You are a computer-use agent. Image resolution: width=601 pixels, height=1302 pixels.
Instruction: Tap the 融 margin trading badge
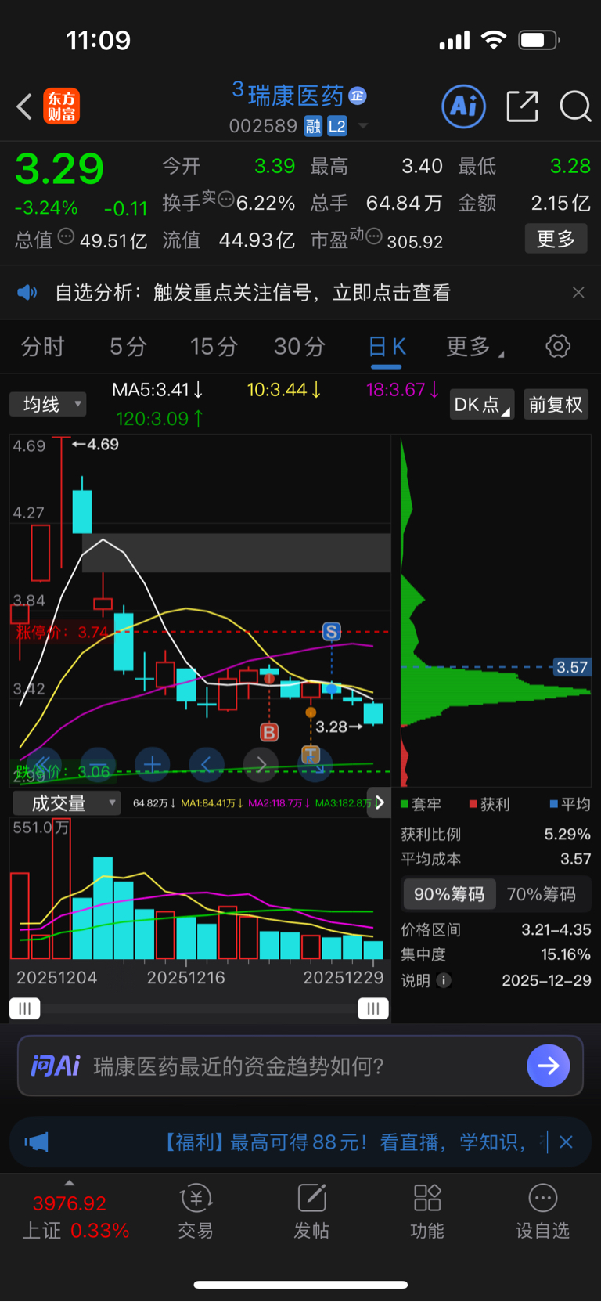[x=313, y=126]
